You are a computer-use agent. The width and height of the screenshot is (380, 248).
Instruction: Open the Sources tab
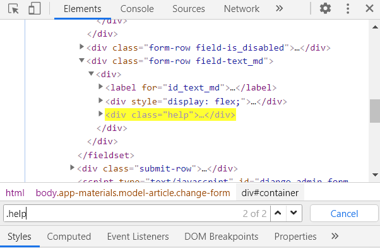coord(189,9)
